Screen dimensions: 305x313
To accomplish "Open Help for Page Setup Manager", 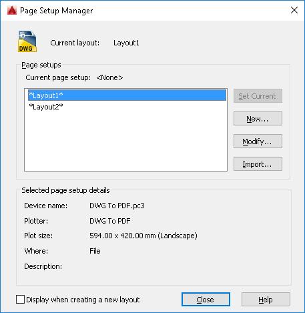I will coord(266,300).
